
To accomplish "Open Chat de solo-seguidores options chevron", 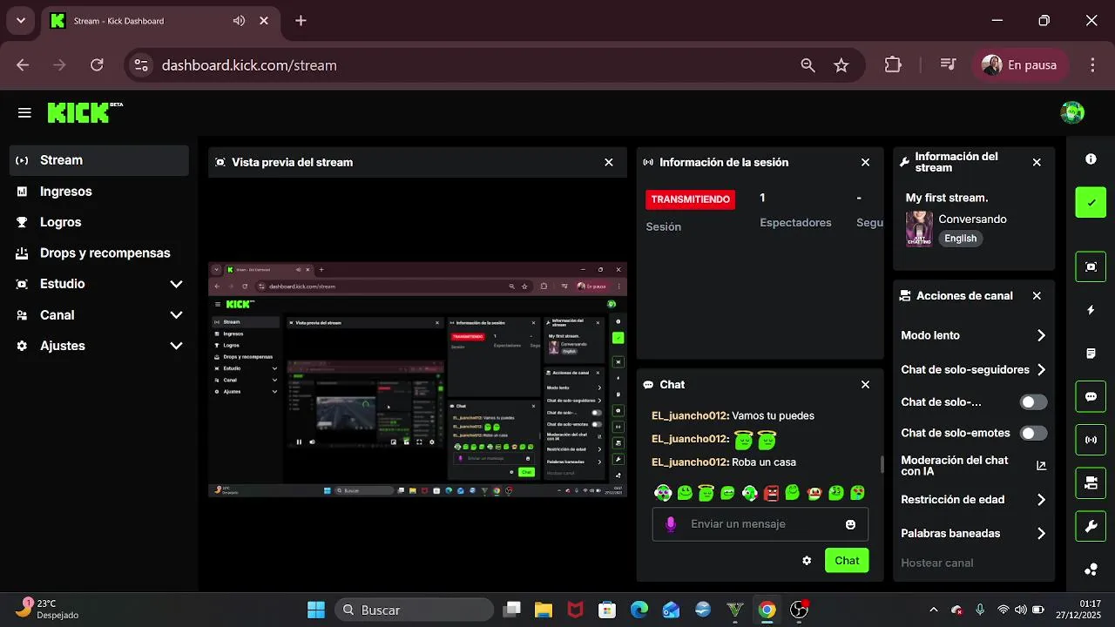I will coord(1041,370).
